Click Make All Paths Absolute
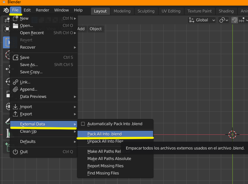Viewport: 248px width, 184px height. (x=109, y=159)
